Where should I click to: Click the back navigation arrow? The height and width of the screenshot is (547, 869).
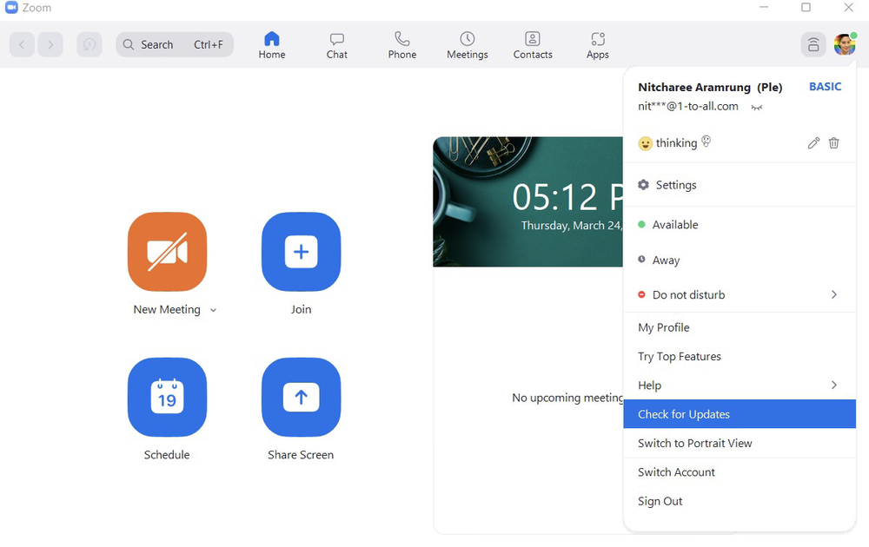point(23,44)
